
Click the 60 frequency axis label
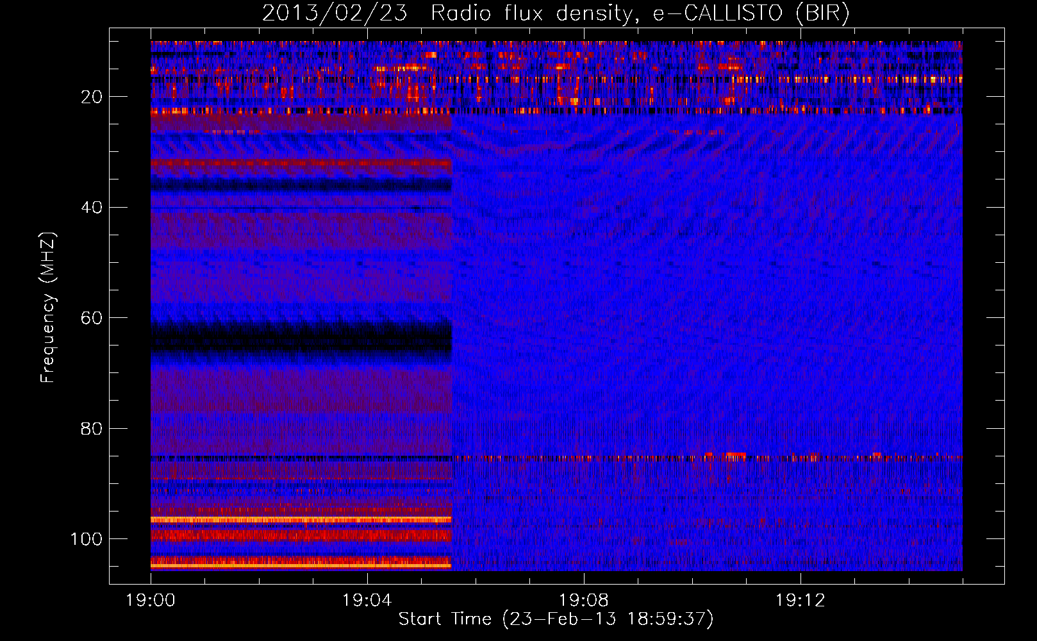pos(92,318)
